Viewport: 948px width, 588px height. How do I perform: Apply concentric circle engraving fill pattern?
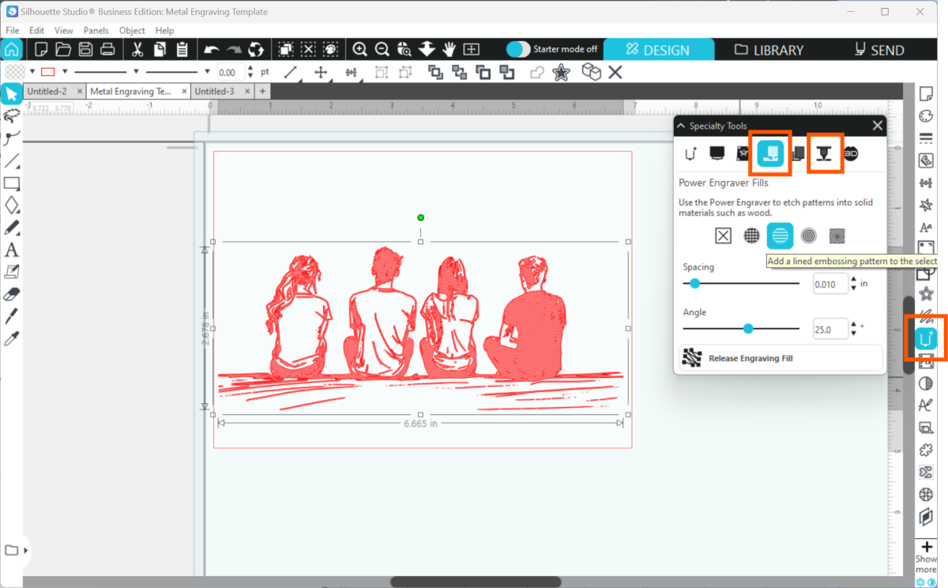pos(809,236)
